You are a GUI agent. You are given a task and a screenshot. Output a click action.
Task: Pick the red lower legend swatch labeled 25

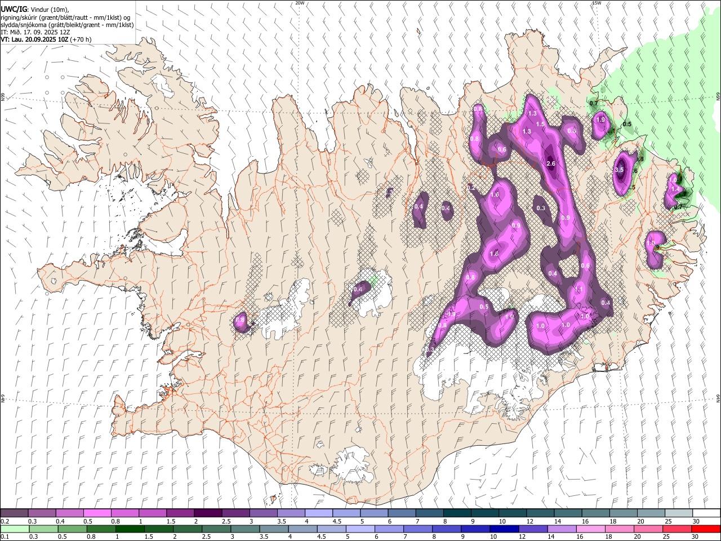click(x=677, y=529)
